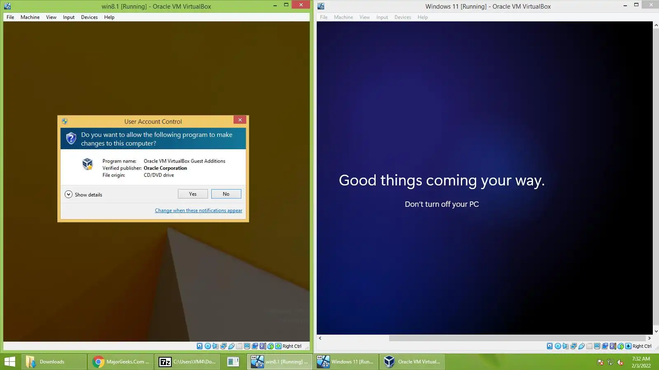659x370 pixels.
Task: Click left scroll arrow in Windows 11 window
Action: click(x=320, y=338)
